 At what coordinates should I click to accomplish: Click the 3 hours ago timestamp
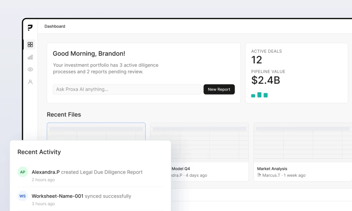[43, 204]
